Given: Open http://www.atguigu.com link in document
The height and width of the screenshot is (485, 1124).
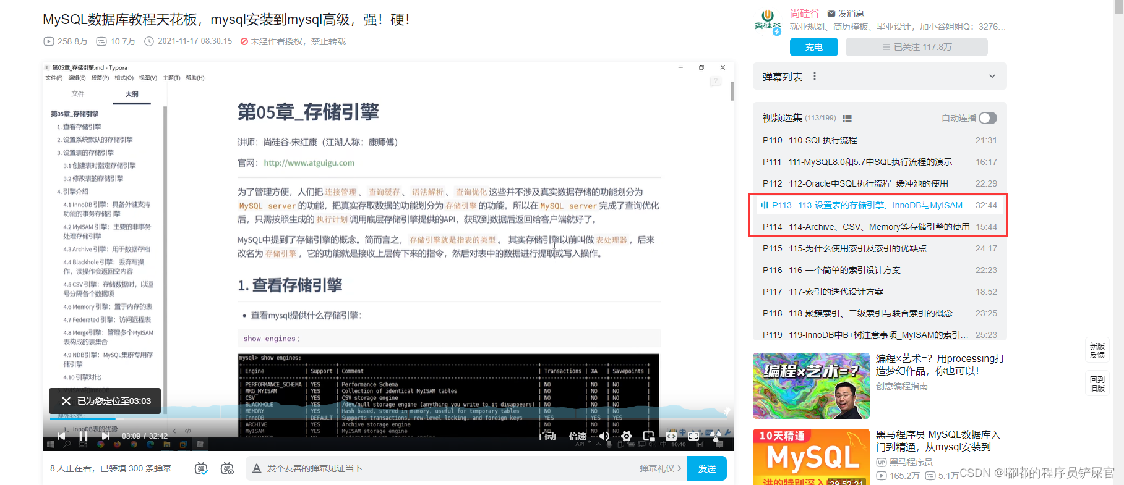Looking at the screenshot, I should click(x=309, y=163).
